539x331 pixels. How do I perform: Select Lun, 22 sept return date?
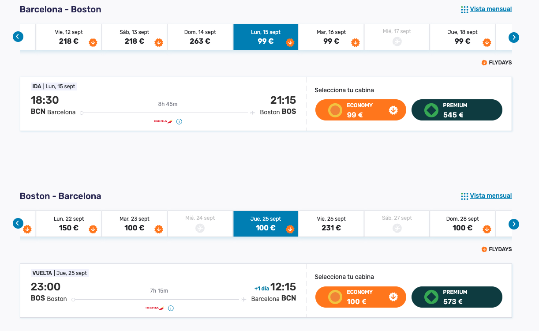click(x=69, y=224)
